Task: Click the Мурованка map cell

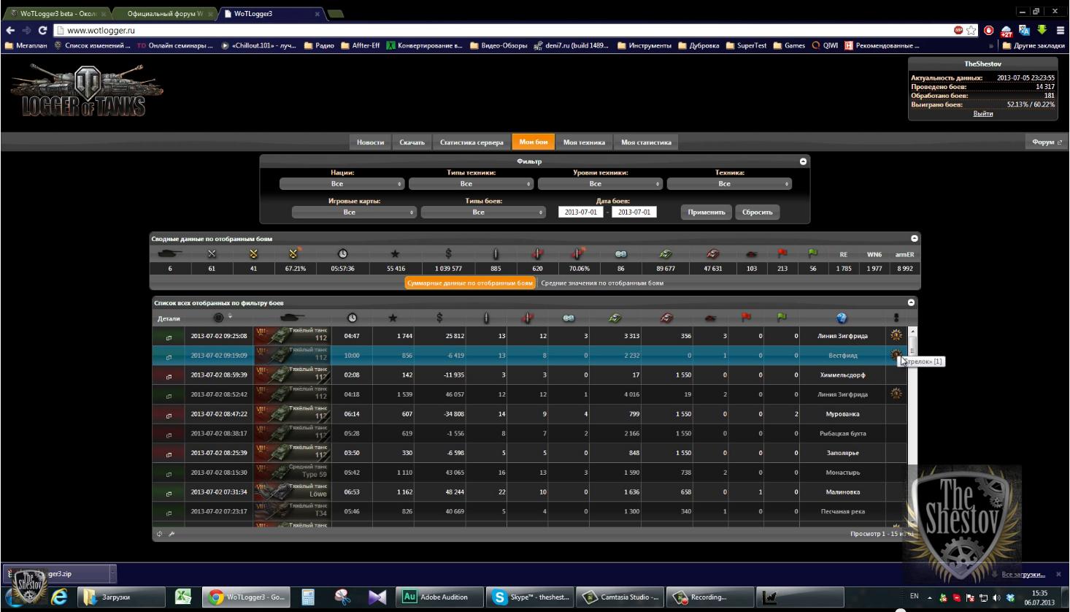Action: click(842, 414)
